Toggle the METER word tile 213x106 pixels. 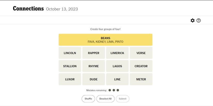[x=141, y=79]
